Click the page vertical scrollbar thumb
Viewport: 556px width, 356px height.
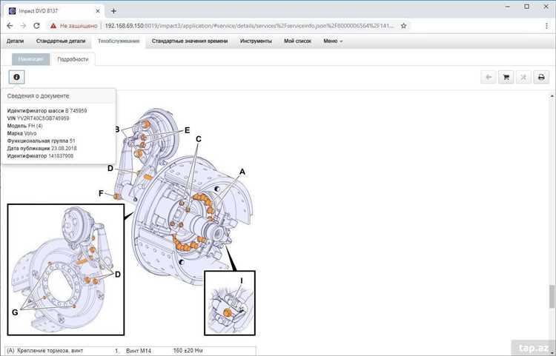(552, 296)
